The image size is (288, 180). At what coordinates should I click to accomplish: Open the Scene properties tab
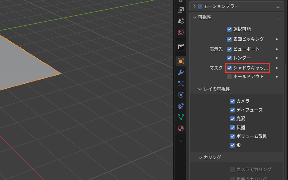pyautogui.click(x=181, y=21)
